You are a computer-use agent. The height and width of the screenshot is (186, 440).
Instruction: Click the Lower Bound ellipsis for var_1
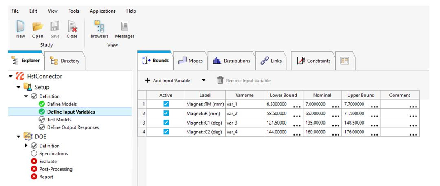297,106
